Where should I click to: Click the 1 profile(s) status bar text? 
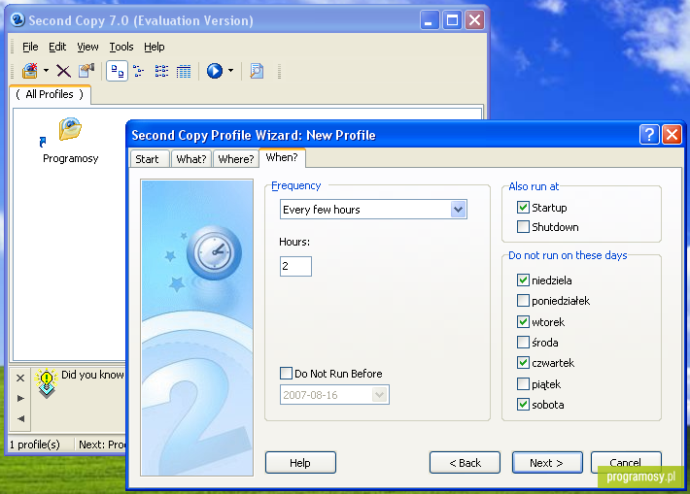point(35,445)
